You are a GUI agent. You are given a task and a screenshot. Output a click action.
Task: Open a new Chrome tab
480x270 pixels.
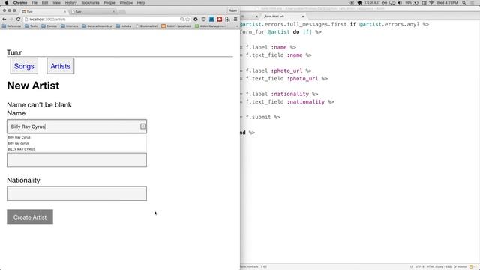coord(121,12)
